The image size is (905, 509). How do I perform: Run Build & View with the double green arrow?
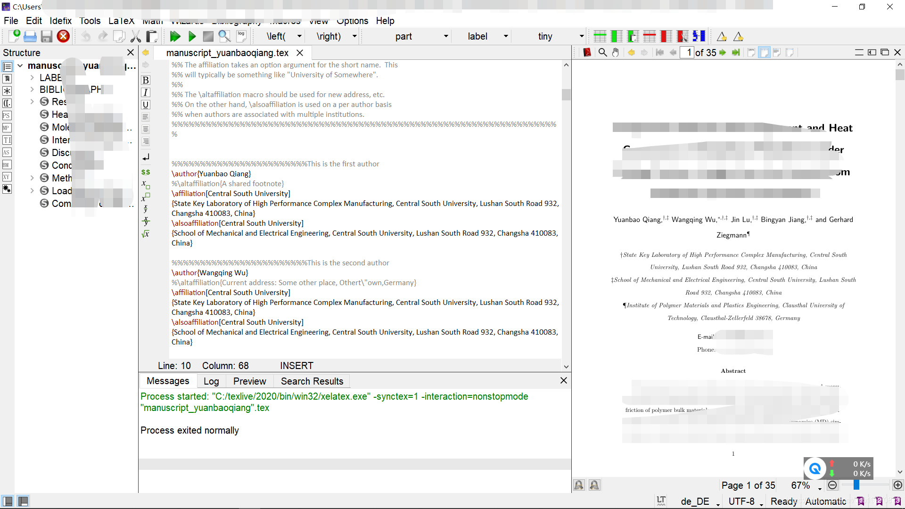pyautogui.click(x=175, y=36)
